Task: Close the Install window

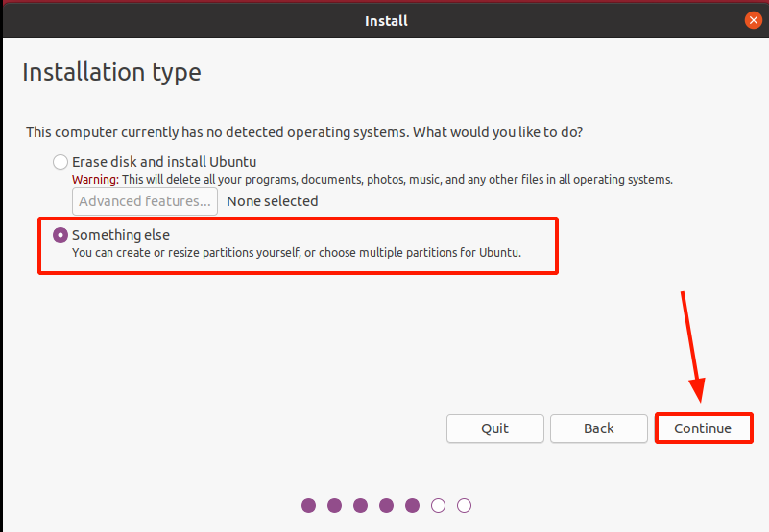Action: pyautogui.click(x=754, y=20)
